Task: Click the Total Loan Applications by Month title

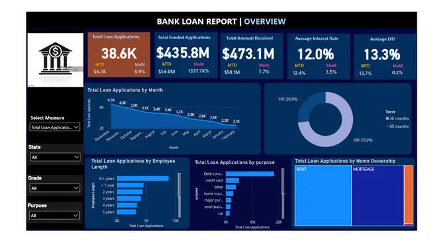Action: coord(125,90)
